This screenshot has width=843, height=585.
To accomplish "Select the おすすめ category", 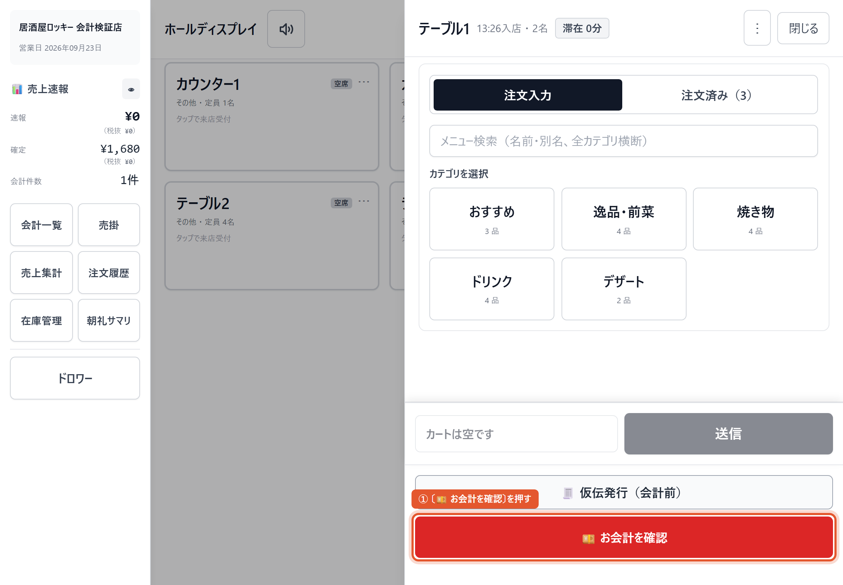I will point(492,219).
